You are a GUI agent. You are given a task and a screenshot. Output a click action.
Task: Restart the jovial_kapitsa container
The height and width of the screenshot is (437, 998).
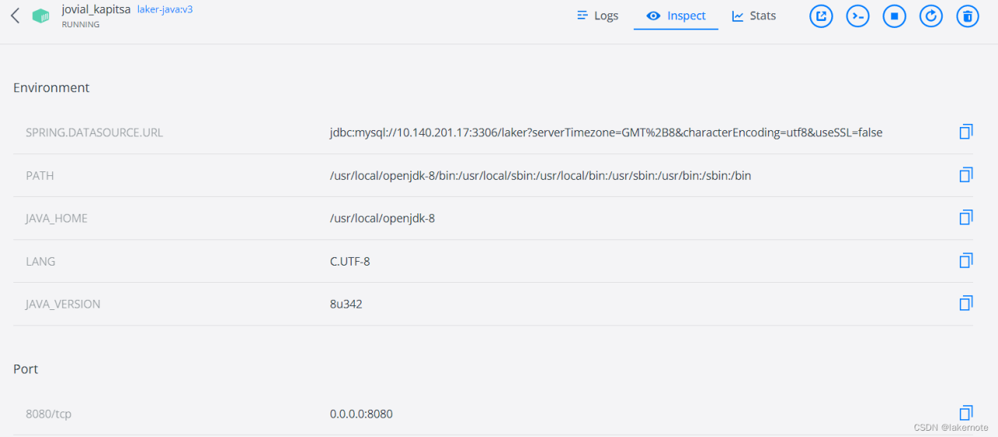pos(931,16)
